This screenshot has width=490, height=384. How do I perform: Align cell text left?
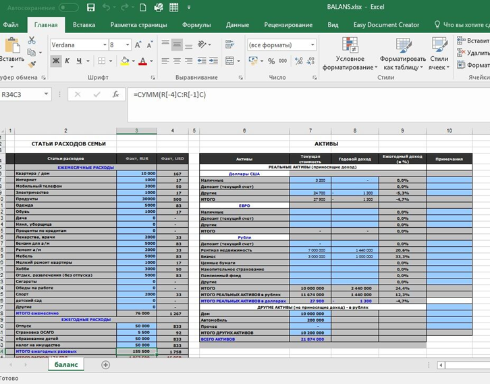coord(165,61)
